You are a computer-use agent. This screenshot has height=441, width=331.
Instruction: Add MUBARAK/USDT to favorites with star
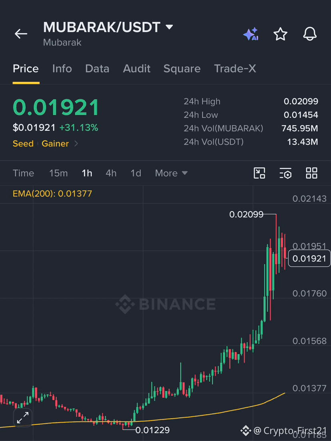click(280, 34)
